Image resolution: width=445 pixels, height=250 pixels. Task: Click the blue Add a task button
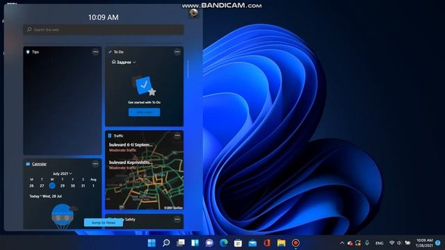pos(144,112)
